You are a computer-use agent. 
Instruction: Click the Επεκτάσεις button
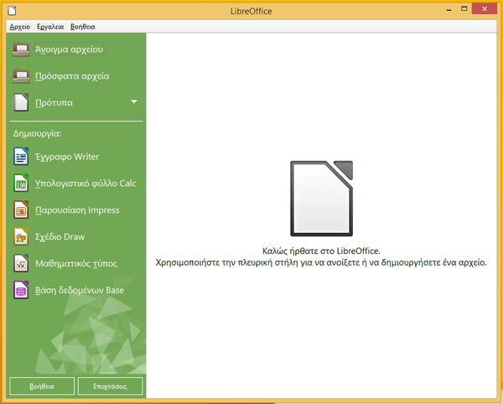pyautogui.click(x=111, y=386)
